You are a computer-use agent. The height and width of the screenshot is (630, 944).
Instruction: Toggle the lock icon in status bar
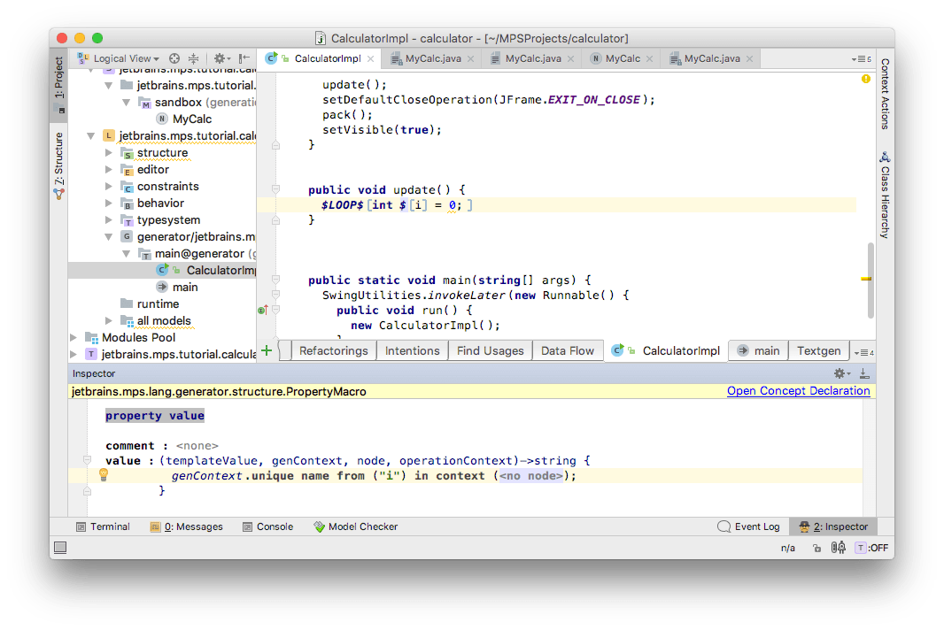tap(816, 548)
